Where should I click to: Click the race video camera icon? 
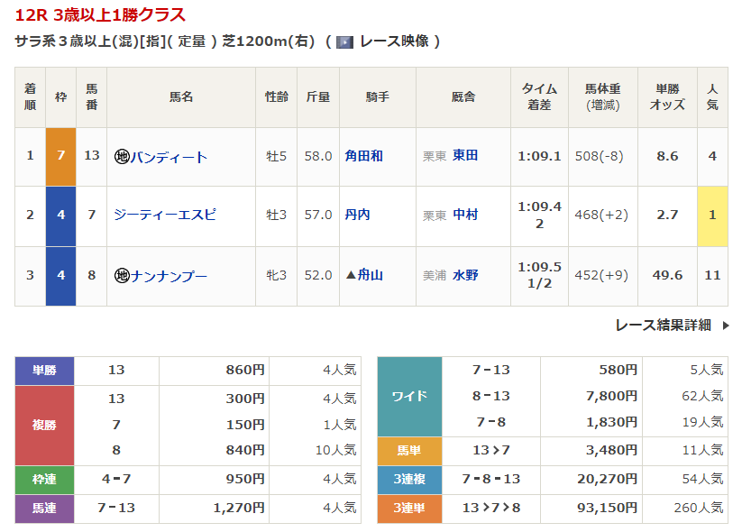(x=344, y=41)
